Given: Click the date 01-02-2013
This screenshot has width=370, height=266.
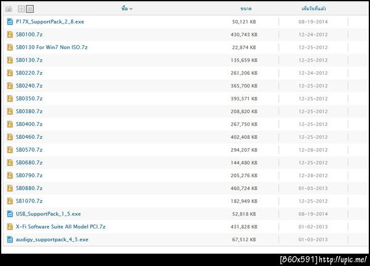Looking at the screenshot, I should tap(313, 227).
